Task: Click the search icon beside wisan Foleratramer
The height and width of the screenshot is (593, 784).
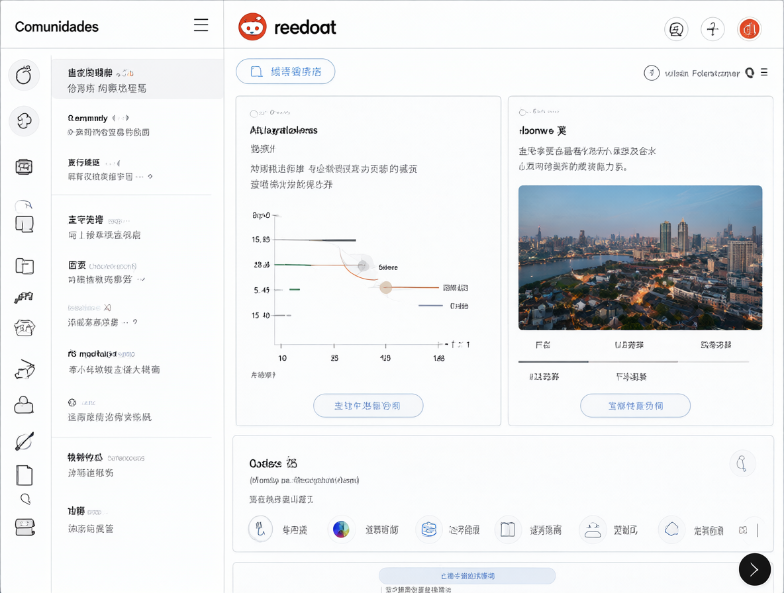Action: (750, 73)
